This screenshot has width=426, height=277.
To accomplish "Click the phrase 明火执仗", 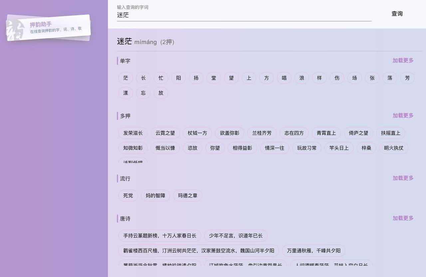I will coord(394,148).
